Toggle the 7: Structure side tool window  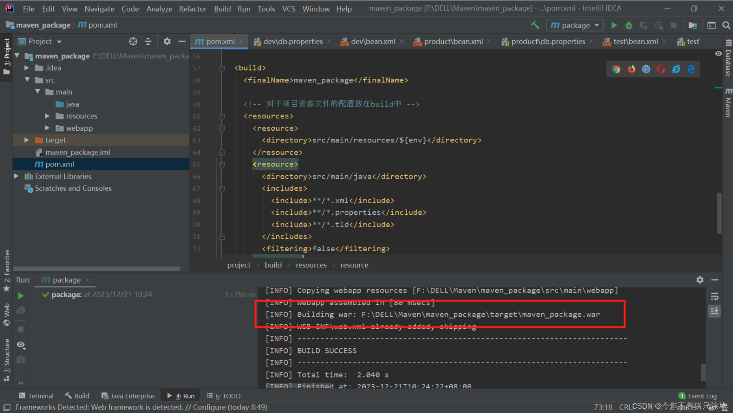point(7,360)
